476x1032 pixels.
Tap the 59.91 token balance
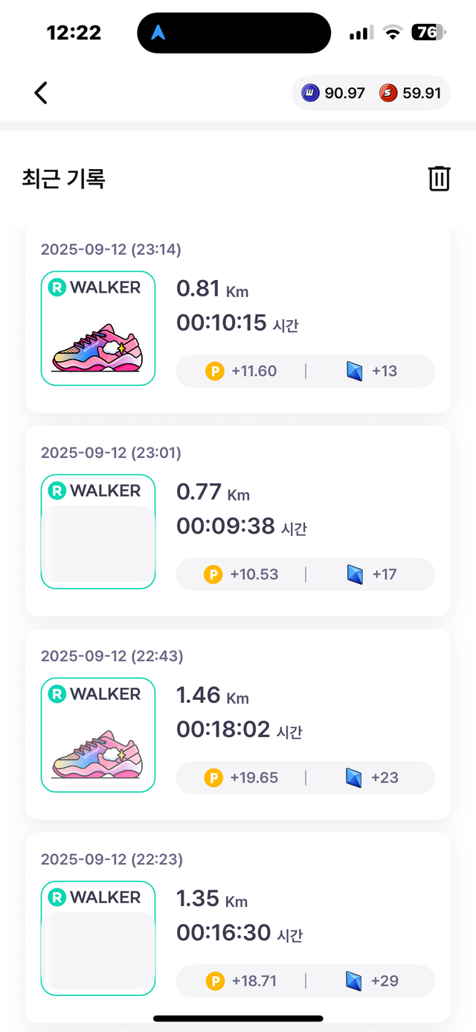(x=422, y=93)
